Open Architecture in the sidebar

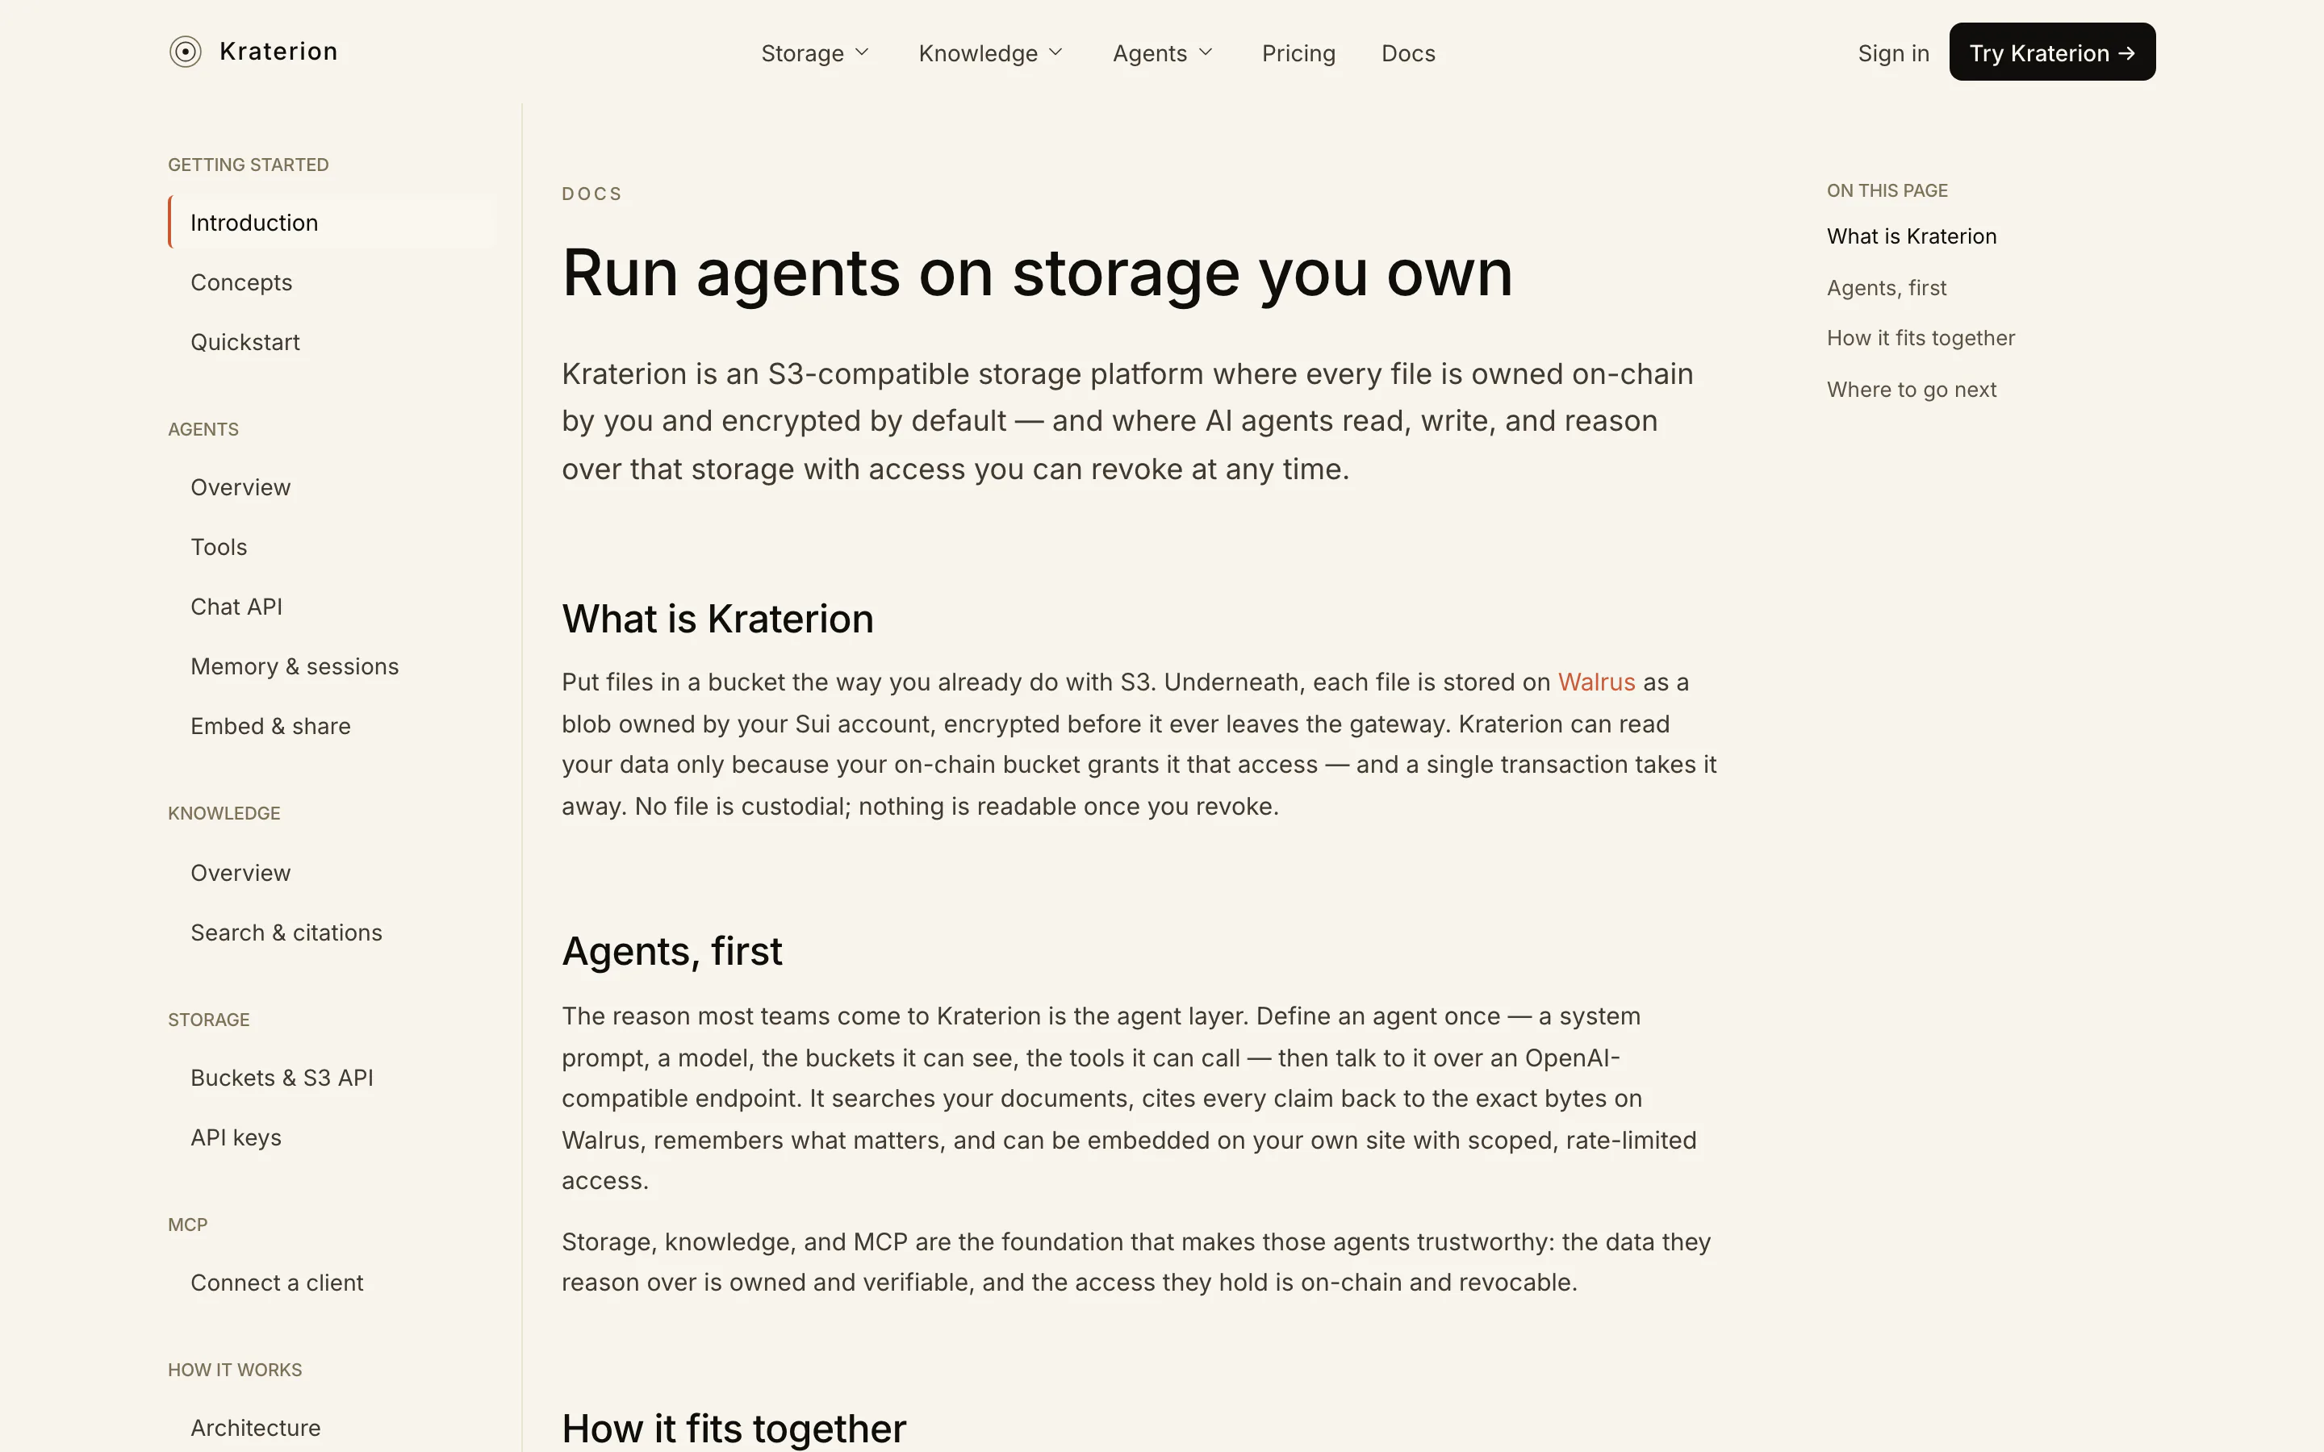pos(256,1427)
